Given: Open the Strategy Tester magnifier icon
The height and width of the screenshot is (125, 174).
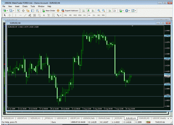Looking at the screenshot, I should click(37, 11).
